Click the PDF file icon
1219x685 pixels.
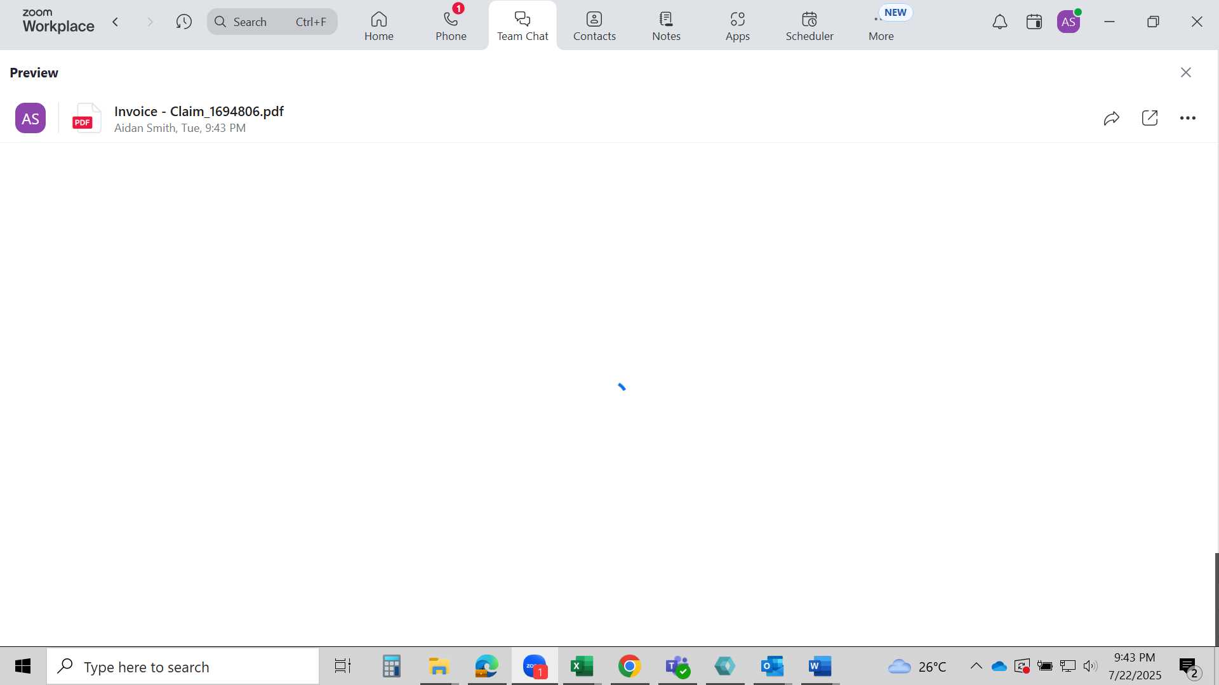86,118
